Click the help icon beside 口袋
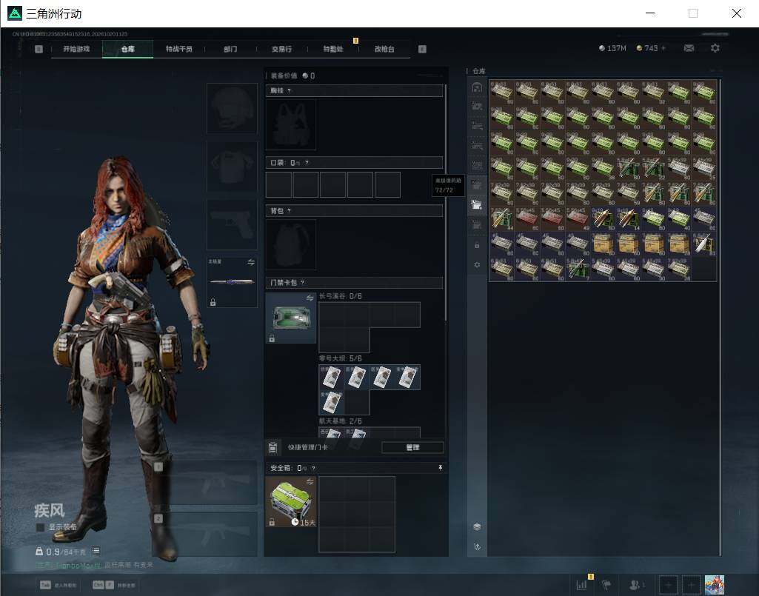Viewport: 759px width, 596px height. [307, 163]
